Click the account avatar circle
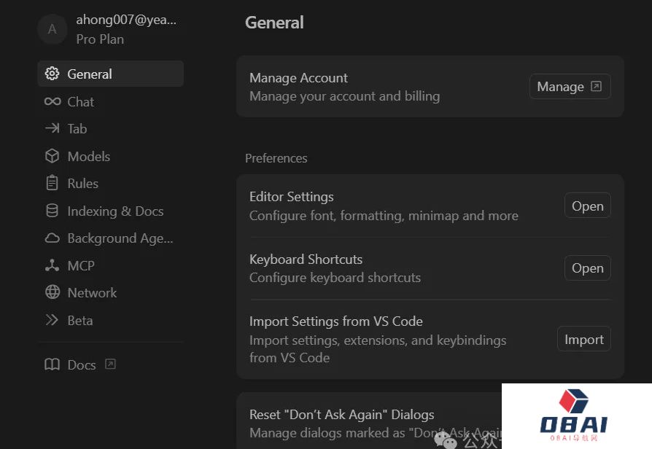The width and height of the screenshot is (652, 449). [52, 29]
